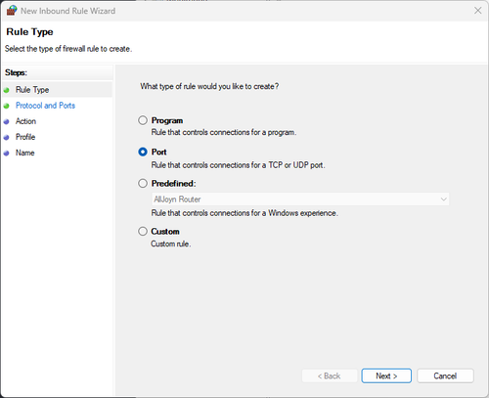Select Rule Type in the steps list
This screenshot has width=489, height=398.
[32, 90]
